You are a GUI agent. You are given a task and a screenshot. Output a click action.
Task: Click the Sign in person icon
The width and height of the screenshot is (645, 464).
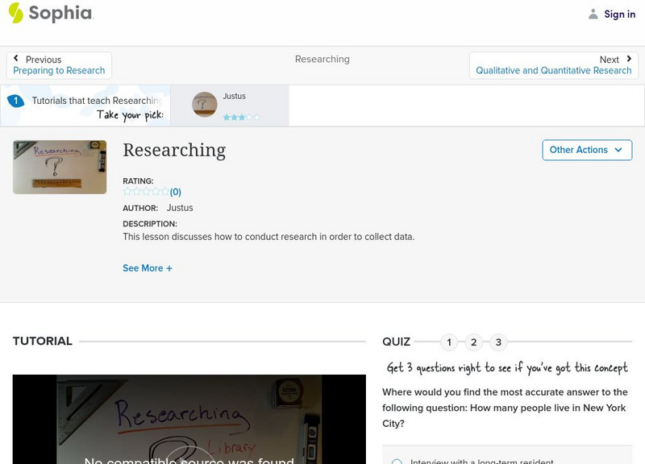pos(592,13)
